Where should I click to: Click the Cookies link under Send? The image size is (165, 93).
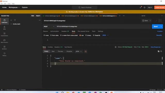coord(160,31)
